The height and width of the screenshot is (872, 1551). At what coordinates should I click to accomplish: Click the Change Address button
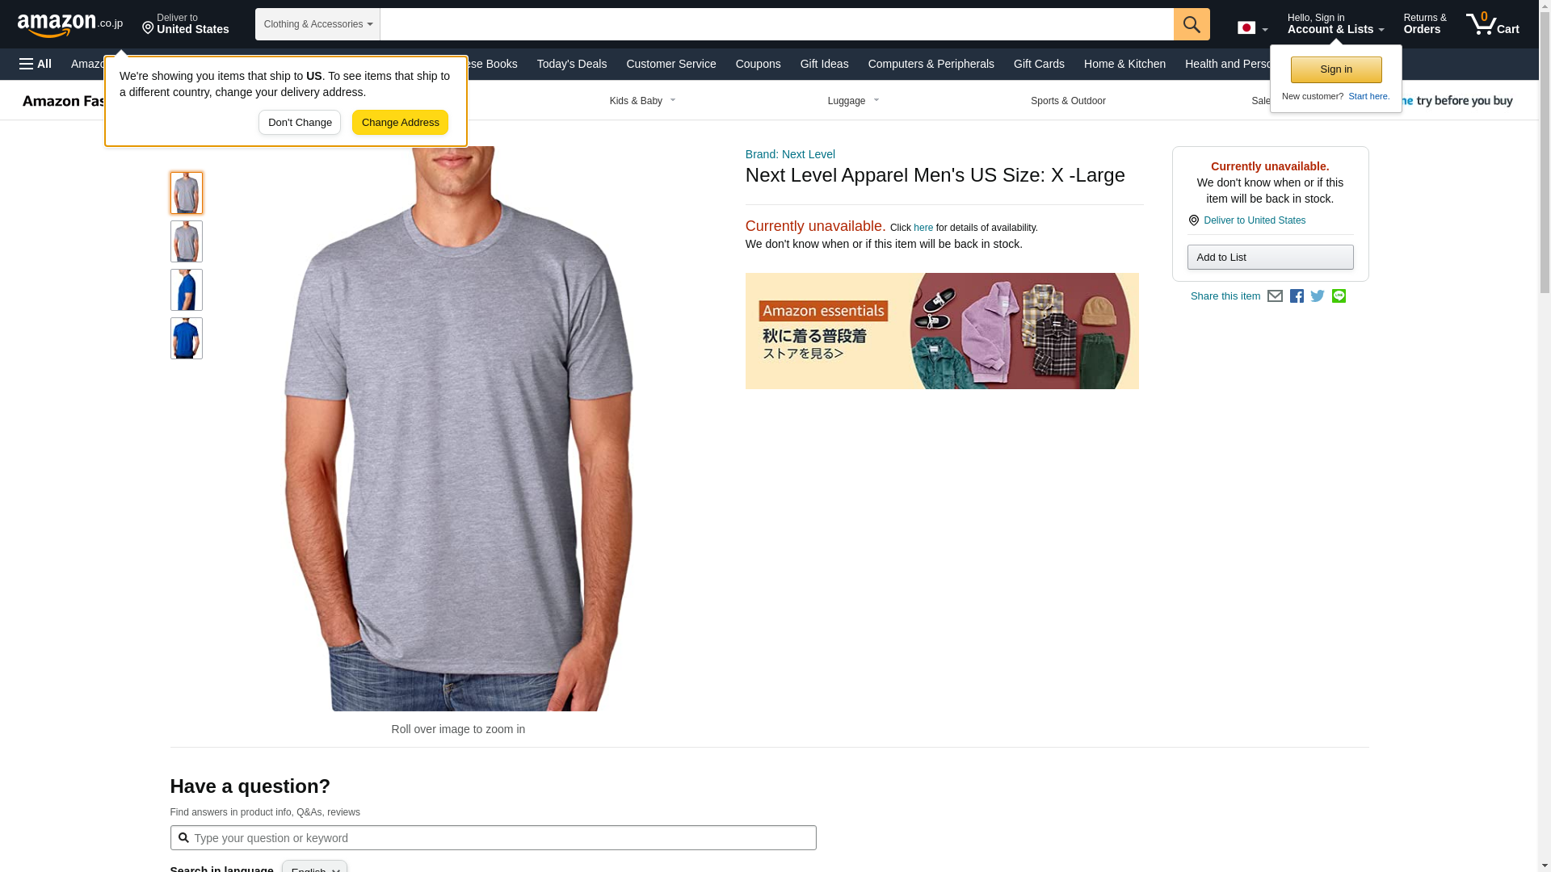coord(400,123)
